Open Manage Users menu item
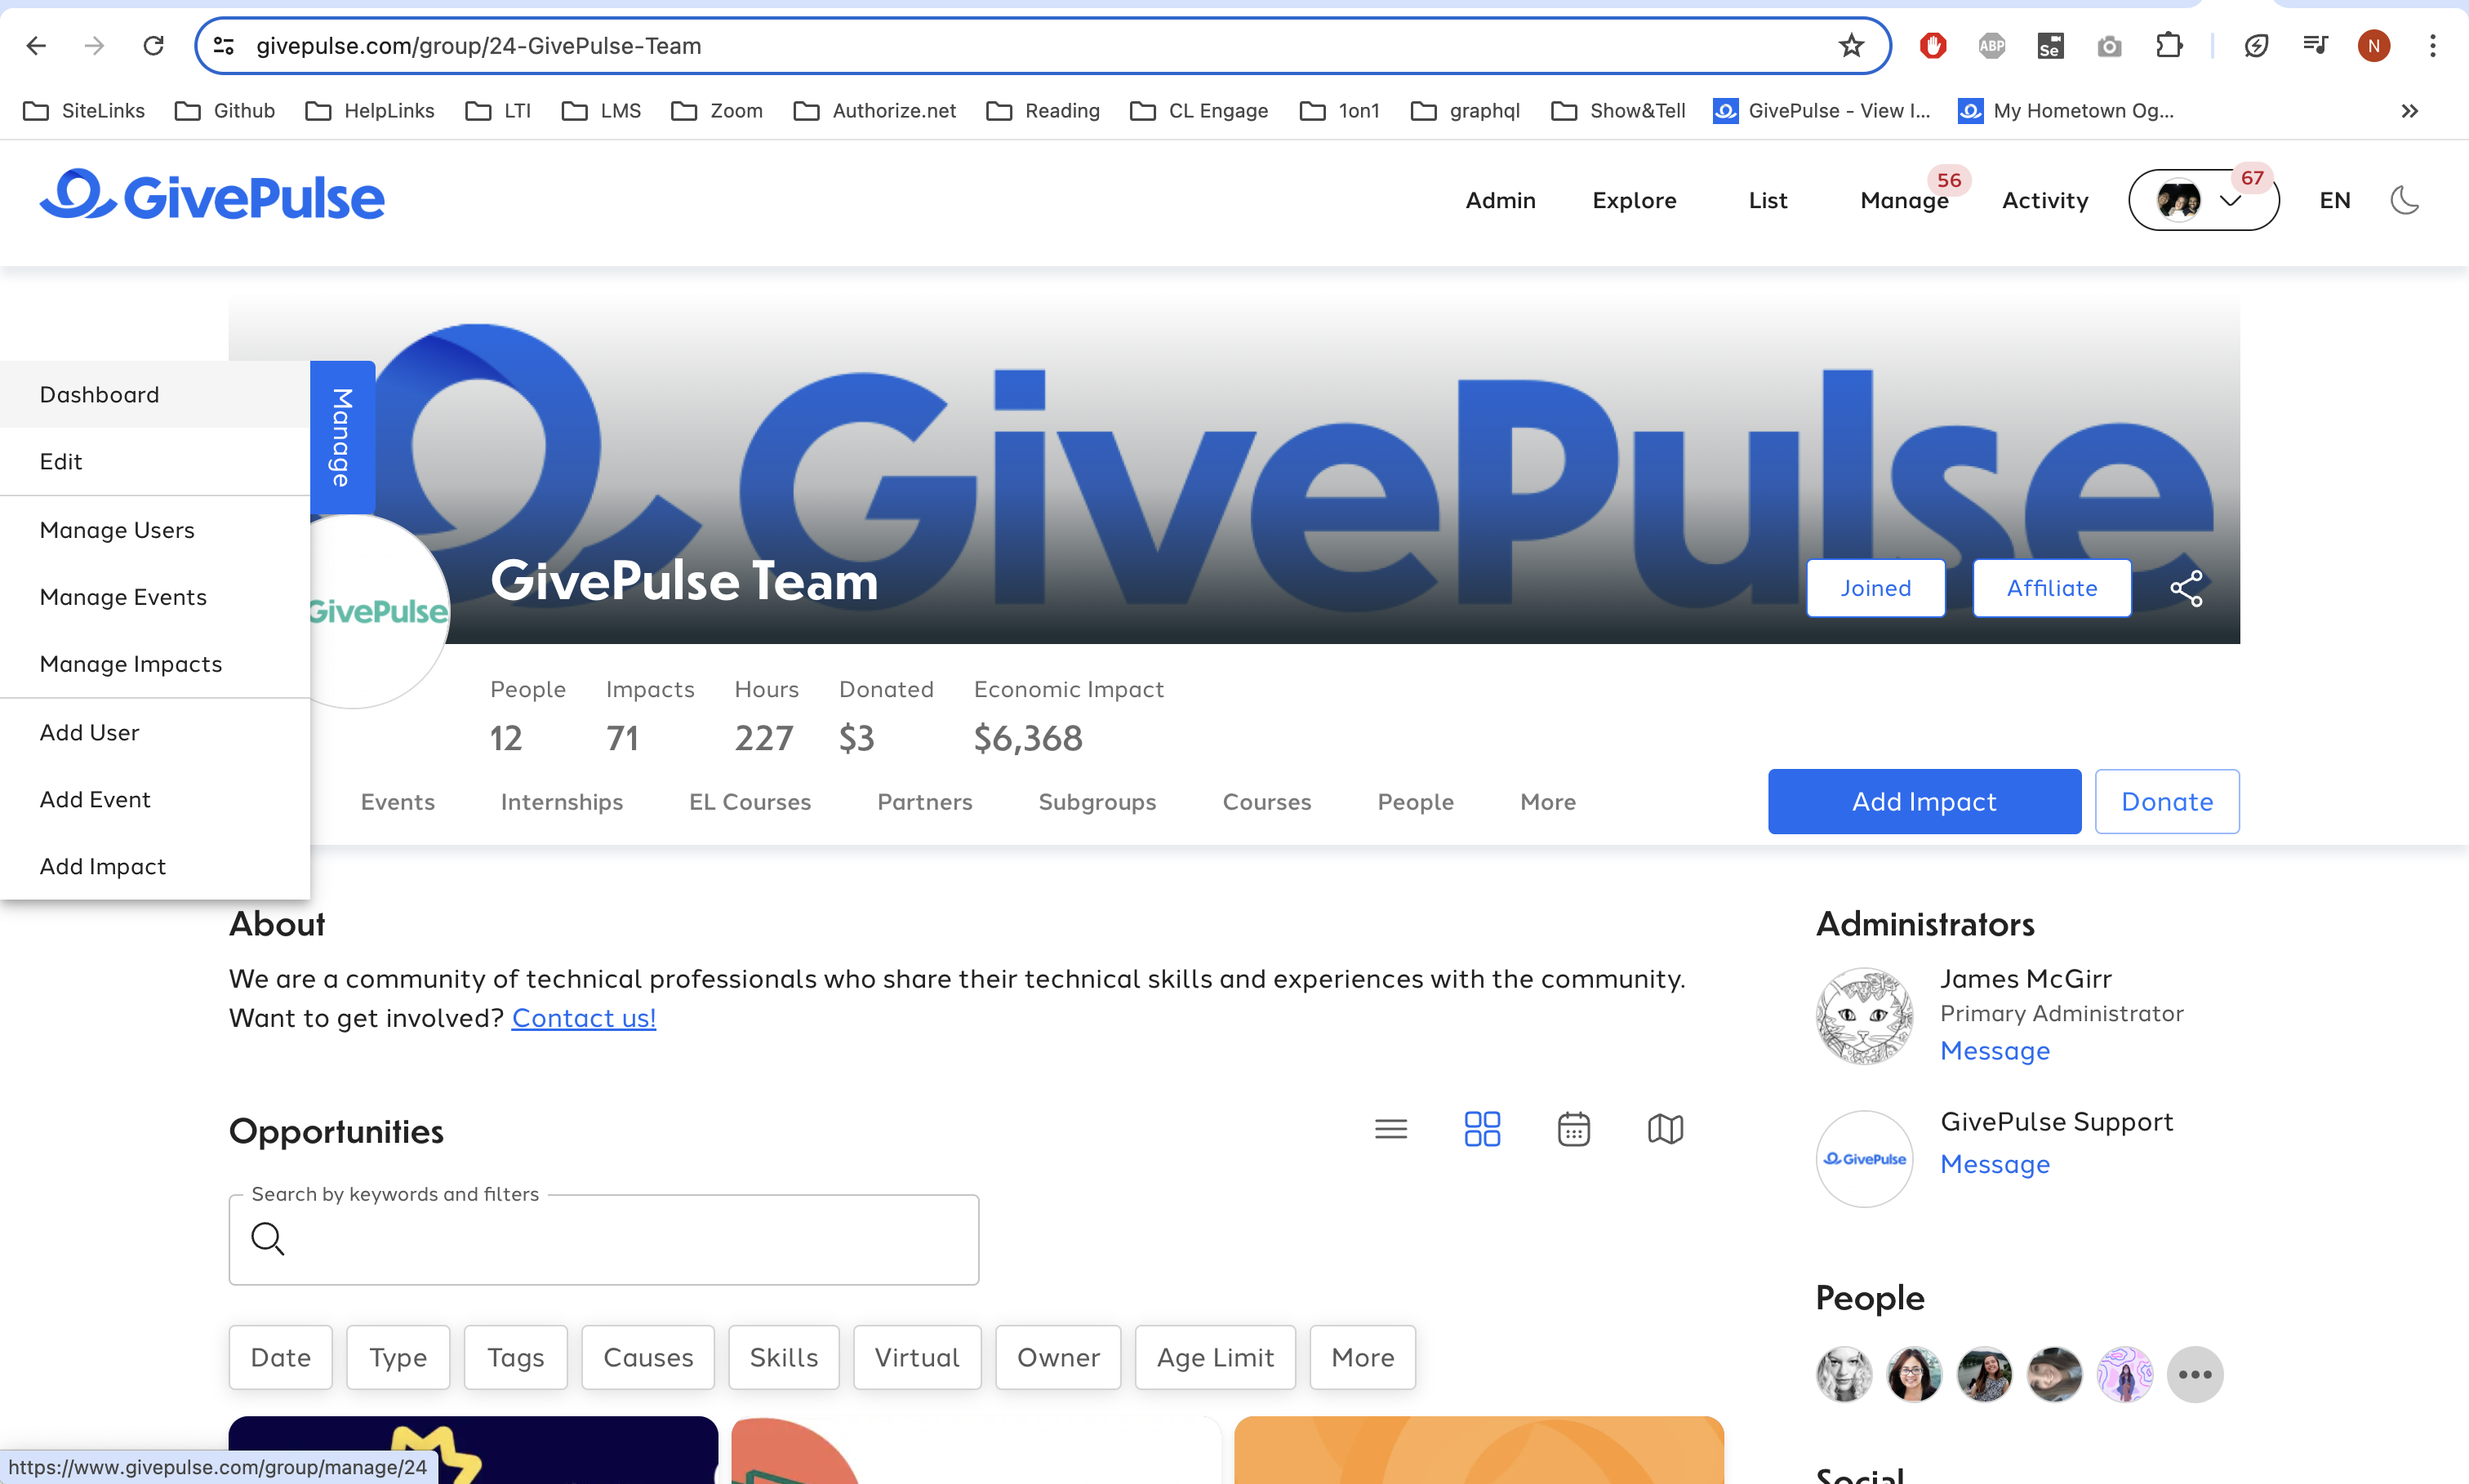The height and width of the screenshot is (1484, 2469). click(155, 530)
